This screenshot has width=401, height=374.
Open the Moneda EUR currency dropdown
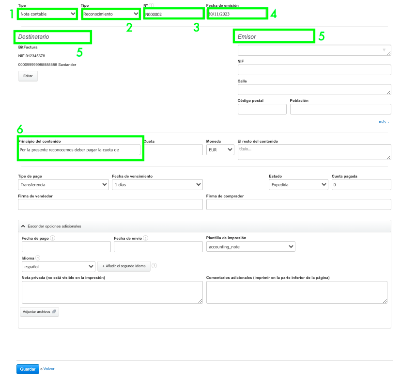pyautogui.click(x=220, y=150)
